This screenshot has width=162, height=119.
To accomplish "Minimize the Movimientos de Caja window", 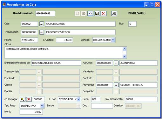I will pyautogui.click(x=147, y=4).
